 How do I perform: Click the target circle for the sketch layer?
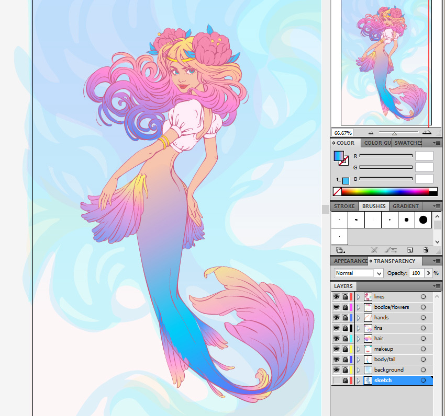[423, 380]
